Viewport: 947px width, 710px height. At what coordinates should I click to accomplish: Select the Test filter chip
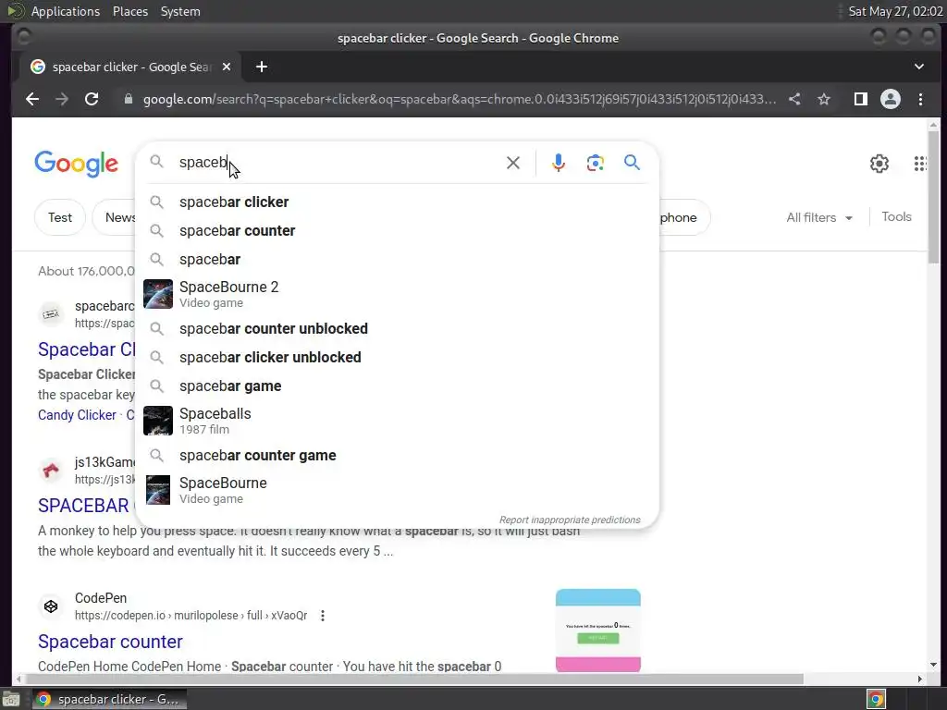(60, 217)
